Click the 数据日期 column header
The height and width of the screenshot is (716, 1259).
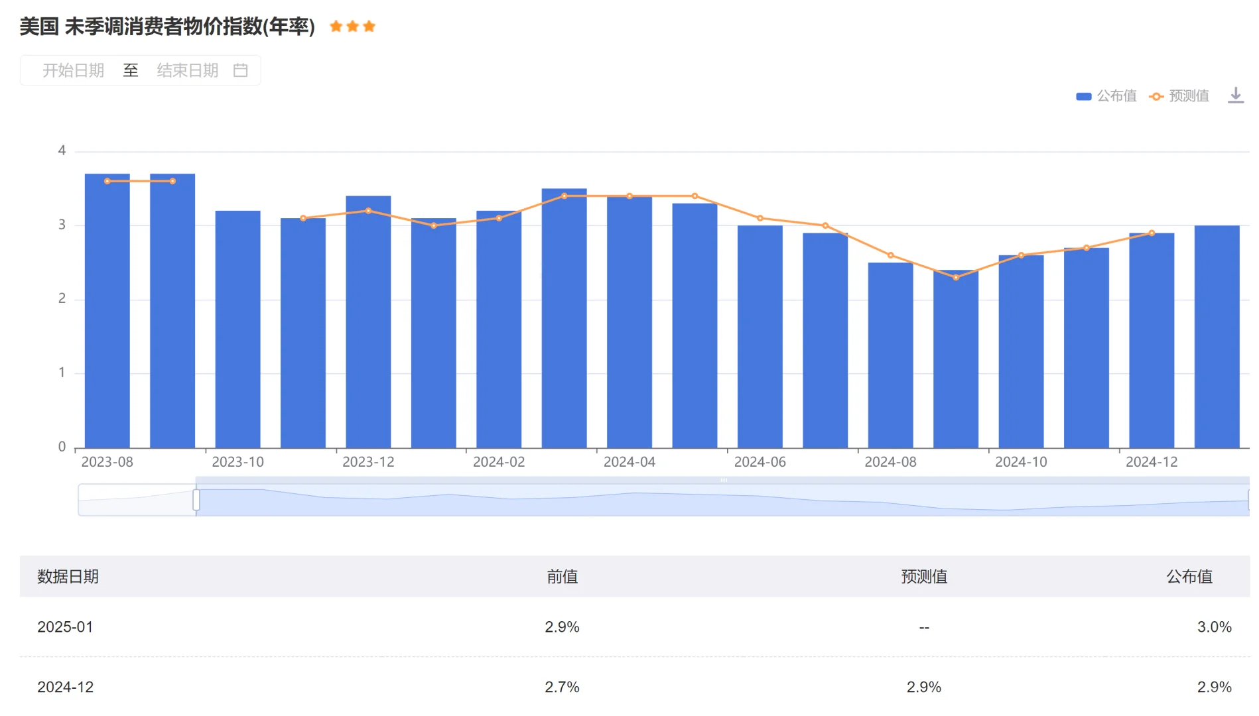coord(68,577)
